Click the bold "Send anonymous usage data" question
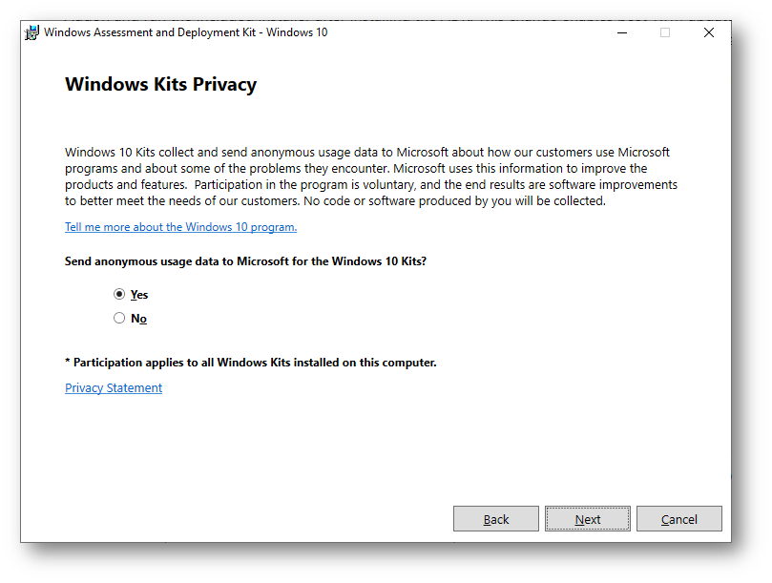 245,261
